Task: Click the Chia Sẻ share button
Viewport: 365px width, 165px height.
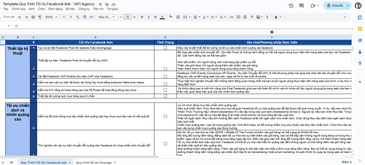Action: 335,5
